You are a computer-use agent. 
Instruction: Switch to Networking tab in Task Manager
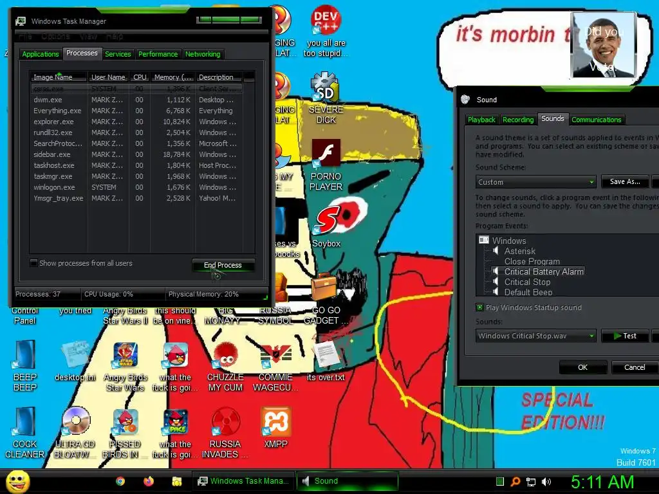203,54
